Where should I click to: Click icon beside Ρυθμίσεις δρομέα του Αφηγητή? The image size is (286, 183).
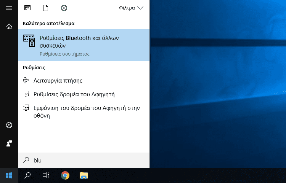point(26,94)
